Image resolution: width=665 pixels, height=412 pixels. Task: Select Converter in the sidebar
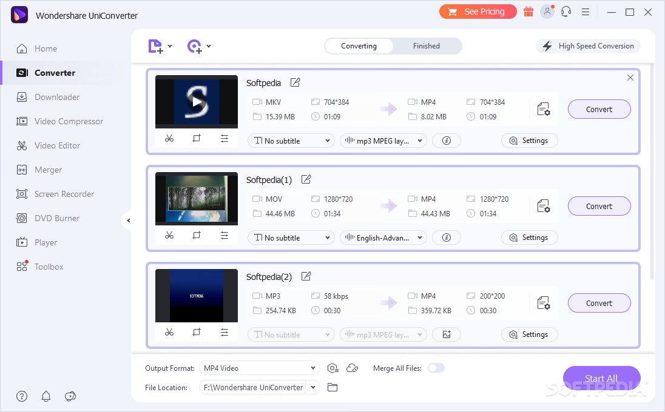click(x=46, y=73)
